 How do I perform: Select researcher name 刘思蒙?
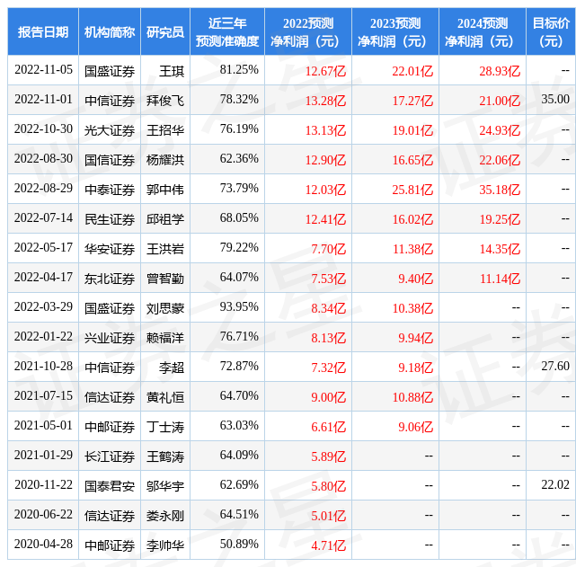click(x=165, y=308)
